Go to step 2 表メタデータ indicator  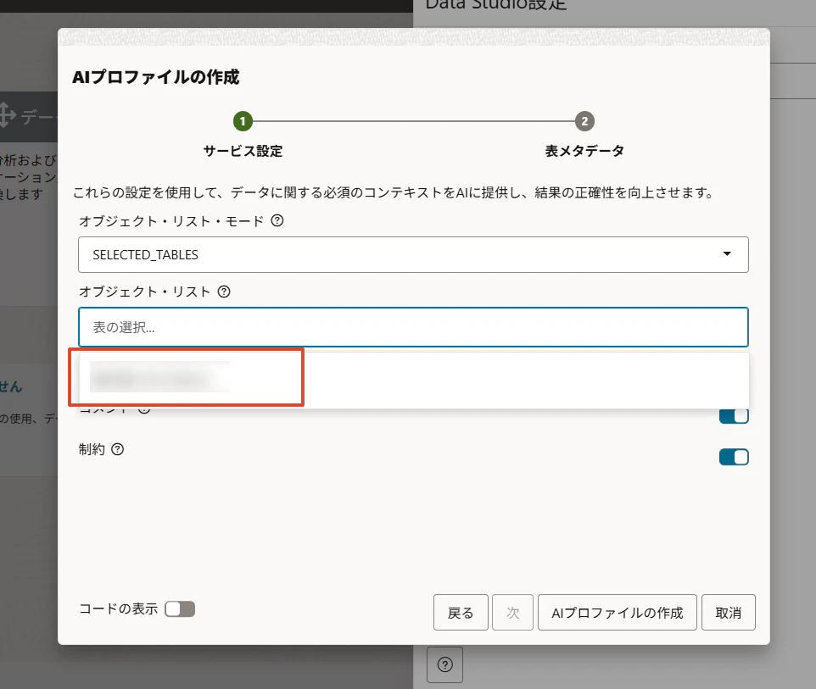584,121
